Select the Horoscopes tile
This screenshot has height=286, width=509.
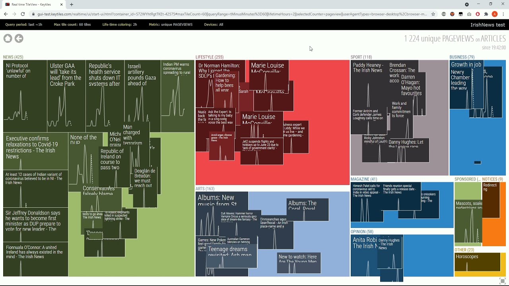477,263
